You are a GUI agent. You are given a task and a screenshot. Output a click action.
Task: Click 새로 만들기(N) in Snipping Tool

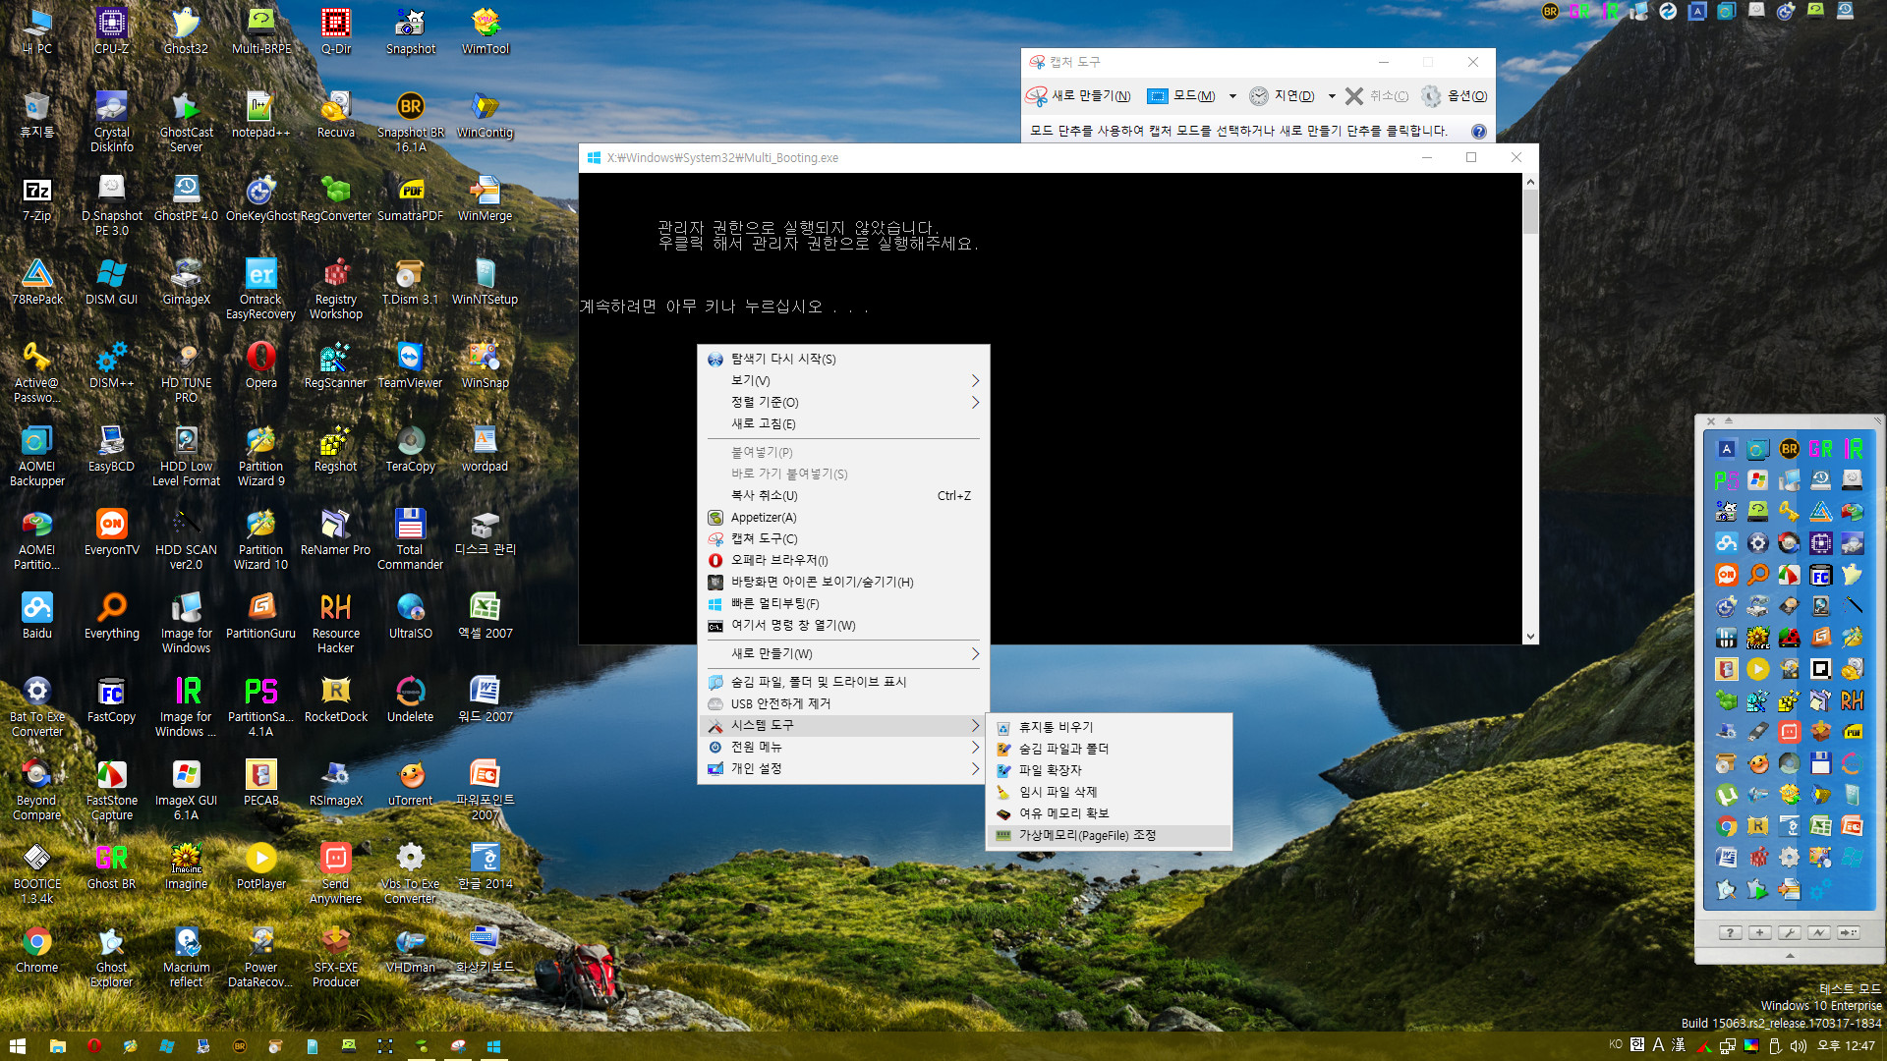(x=1078, y=95)
